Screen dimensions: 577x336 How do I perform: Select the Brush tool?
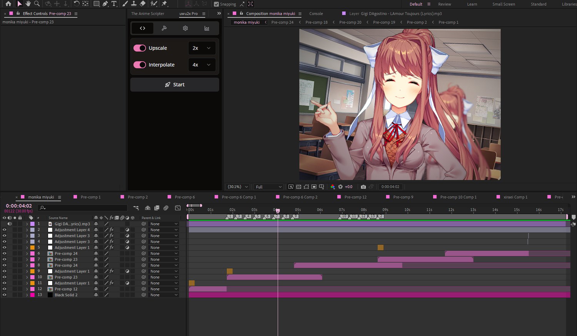[125, 4]
